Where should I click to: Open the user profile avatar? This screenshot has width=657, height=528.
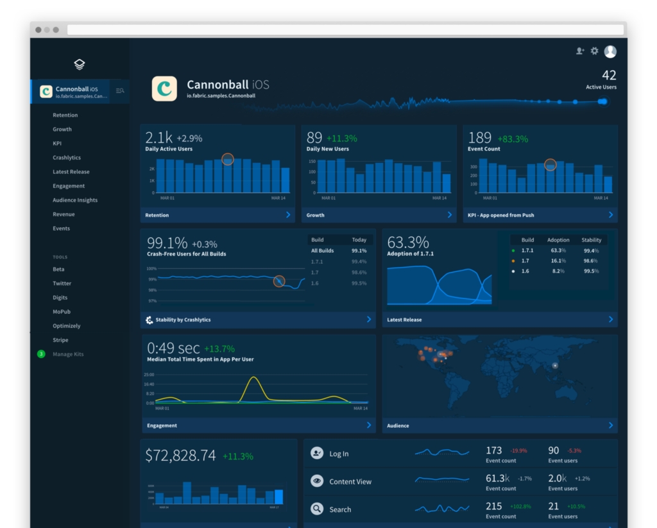click(610, 51)
